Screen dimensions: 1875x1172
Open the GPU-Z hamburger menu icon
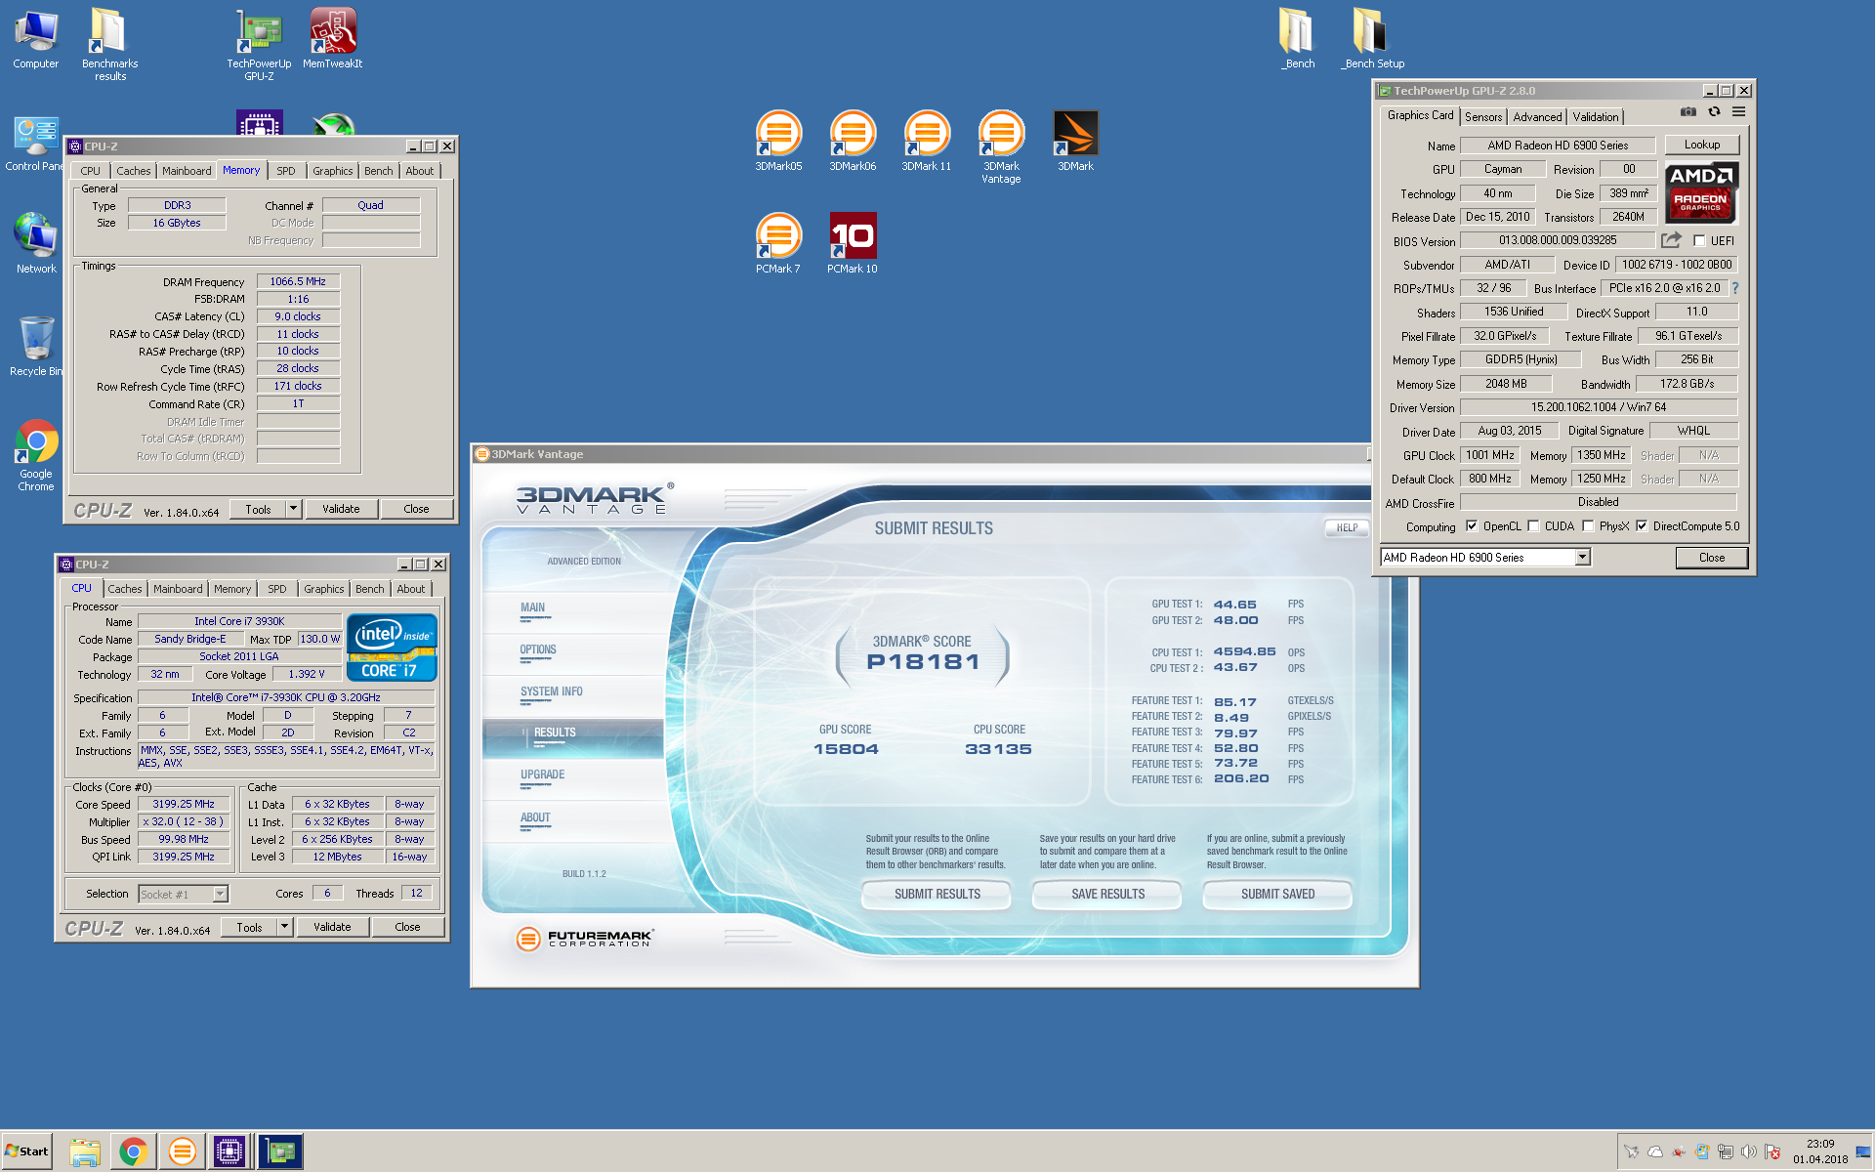coord(1739,112)
